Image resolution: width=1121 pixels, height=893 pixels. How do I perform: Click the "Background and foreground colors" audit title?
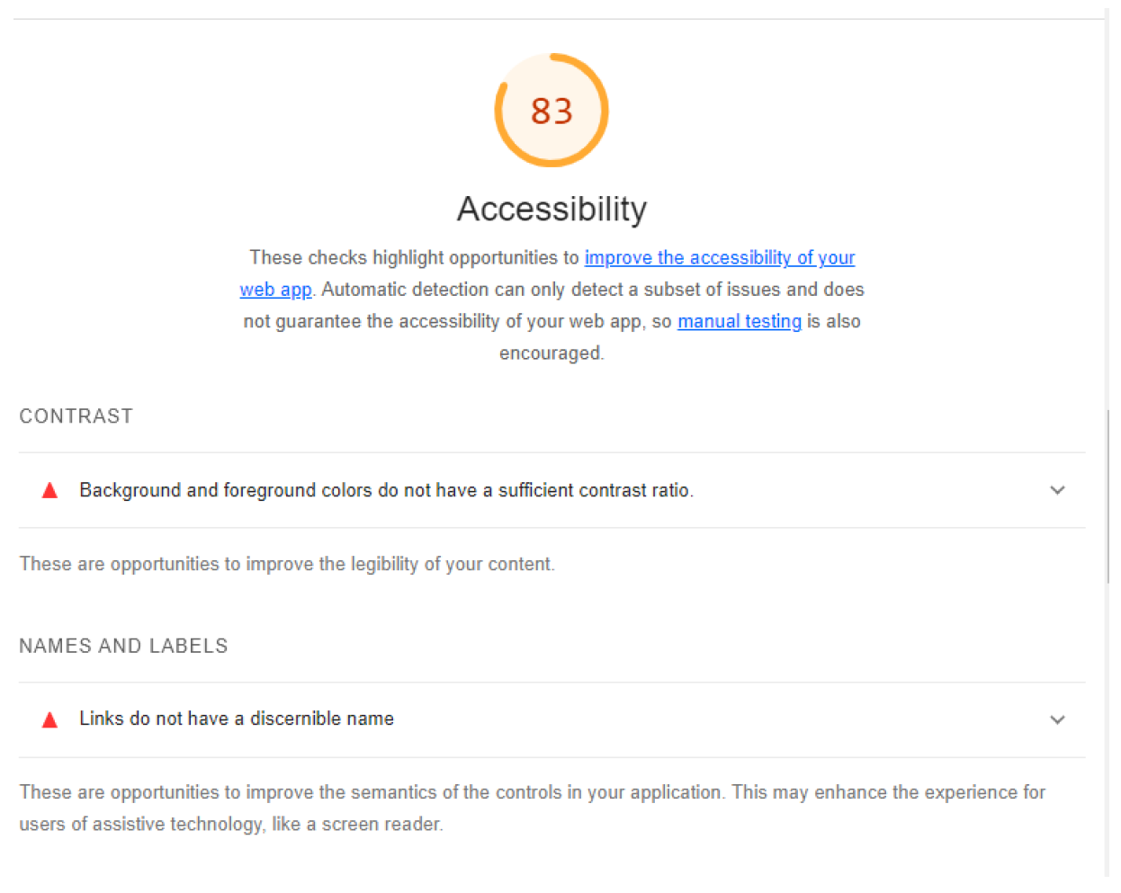[386, 490]
